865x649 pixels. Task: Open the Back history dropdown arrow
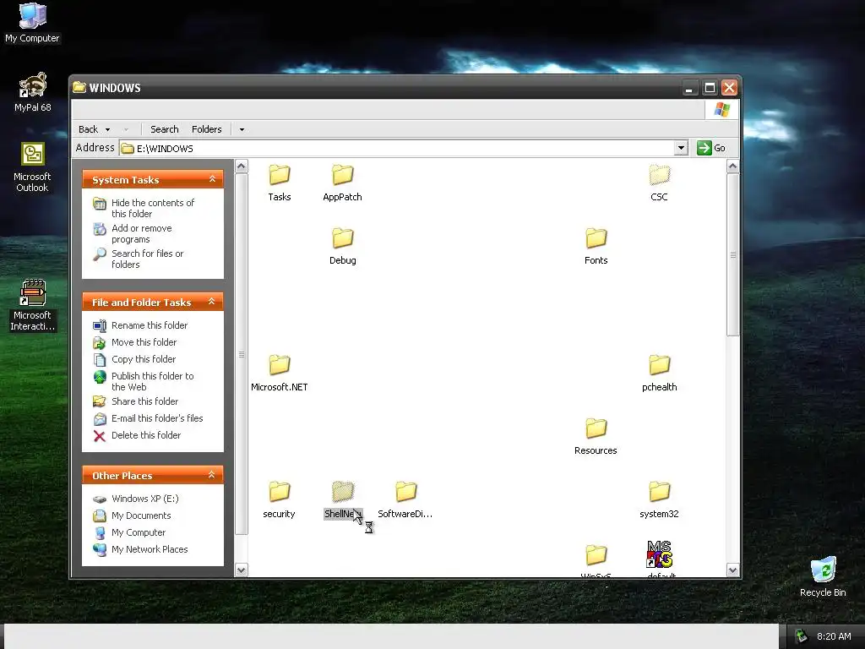107,129
